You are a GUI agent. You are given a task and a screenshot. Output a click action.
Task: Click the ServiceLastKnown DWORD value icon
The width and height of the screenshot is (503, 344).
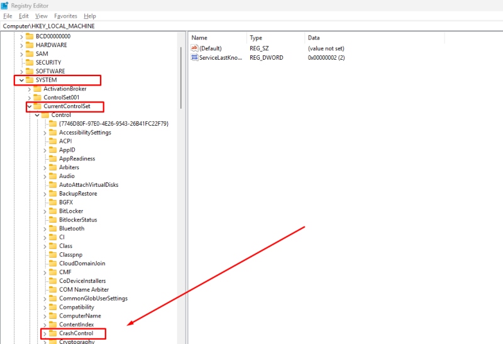pyautogui.click(x=194, y=57)
